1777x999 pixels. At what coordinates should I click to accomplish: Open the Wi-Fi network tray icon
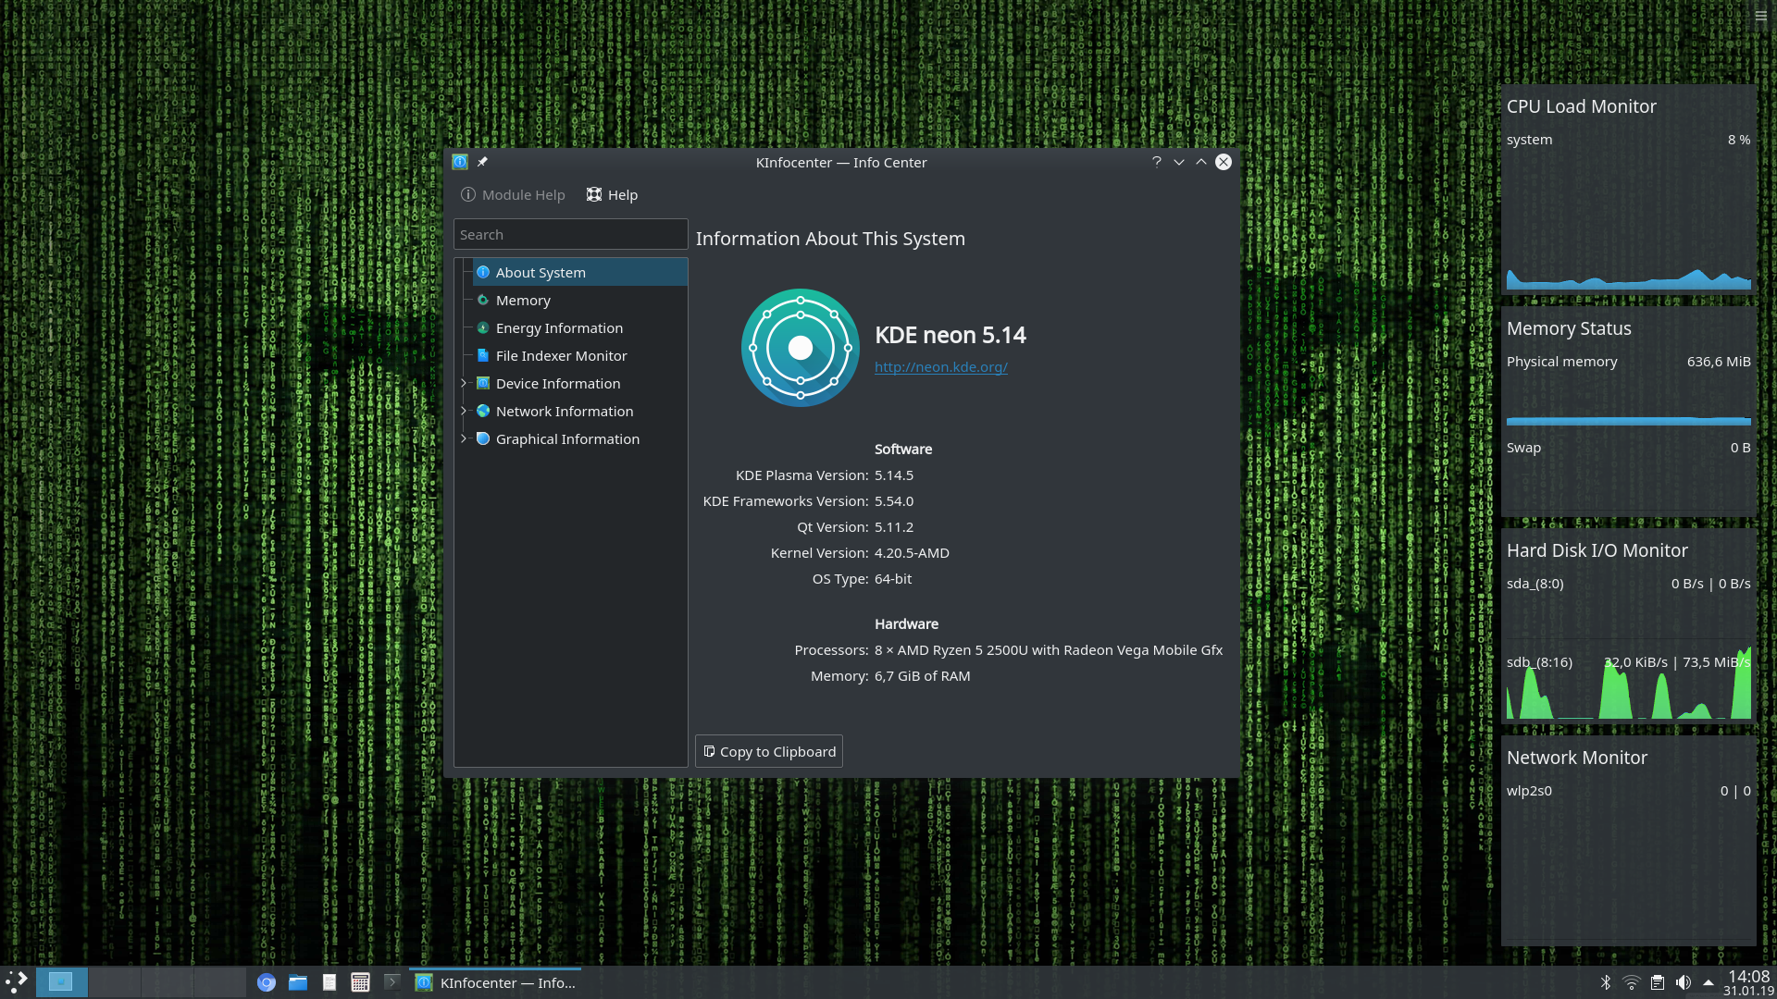(1632, 982)
